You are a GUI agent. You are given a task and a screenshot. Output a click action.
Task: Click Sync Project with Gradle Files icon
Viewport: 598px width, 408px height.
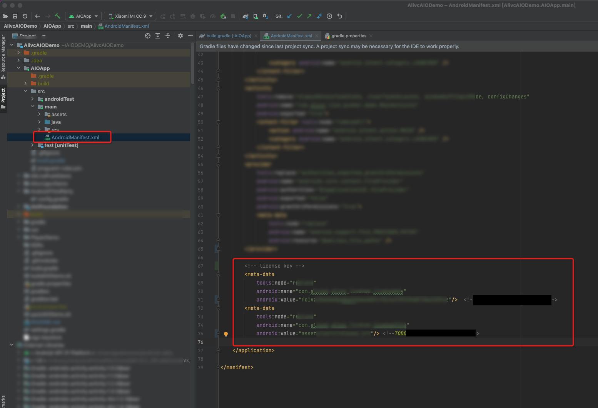(246, 16)
